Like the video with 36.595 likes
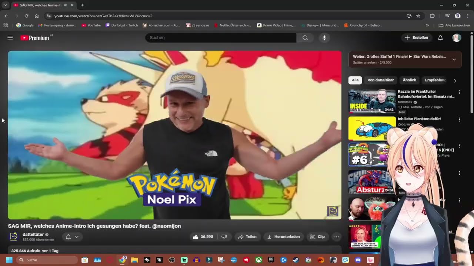This screenshot has height=266, width=474. [203, 237]
